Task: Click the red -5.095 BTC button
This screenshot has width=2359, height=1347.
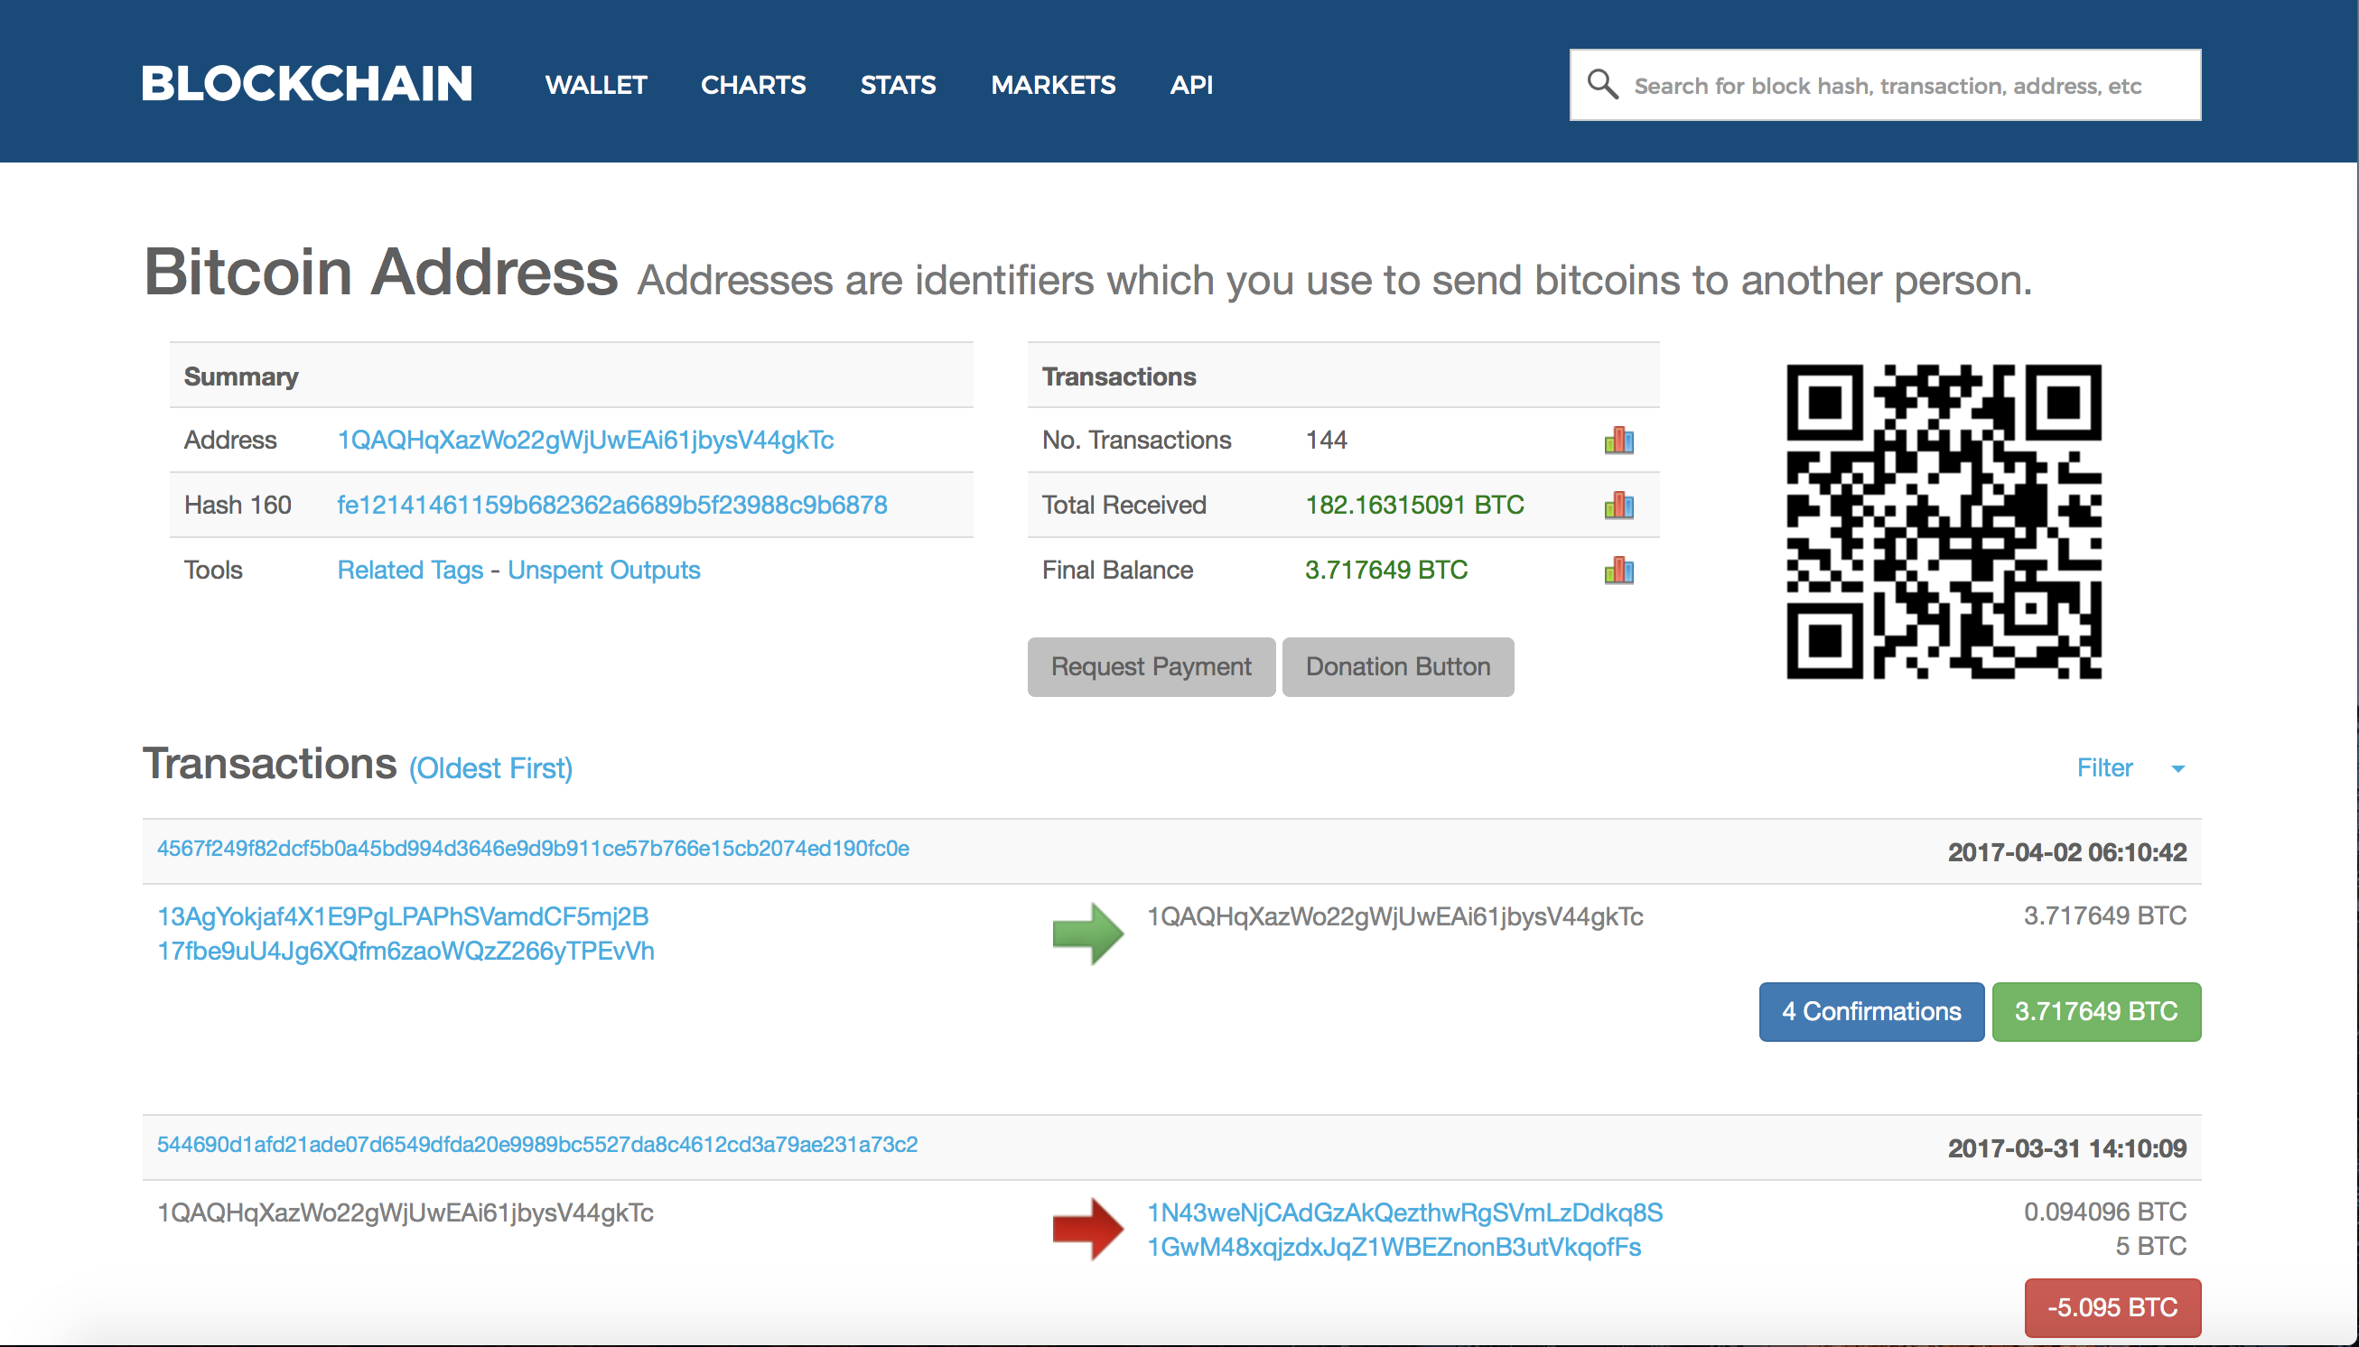Action: pos(2112,1308)
